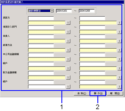Click the end date field 2004/12/09

[x=87, y=11]
